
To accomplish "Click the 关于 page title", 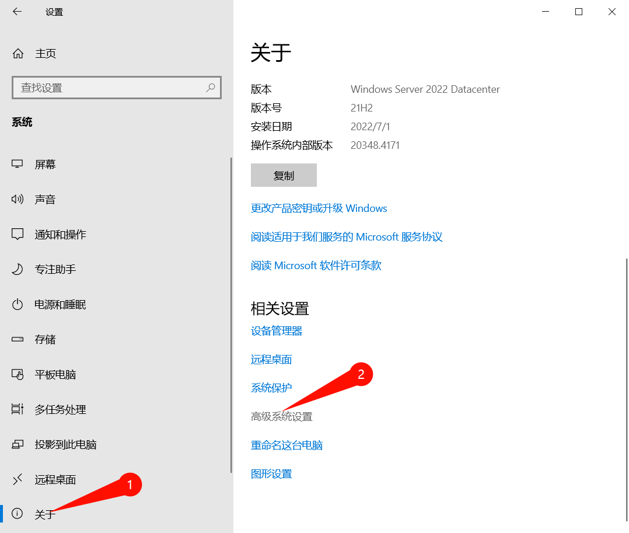I will coord(271,53).
